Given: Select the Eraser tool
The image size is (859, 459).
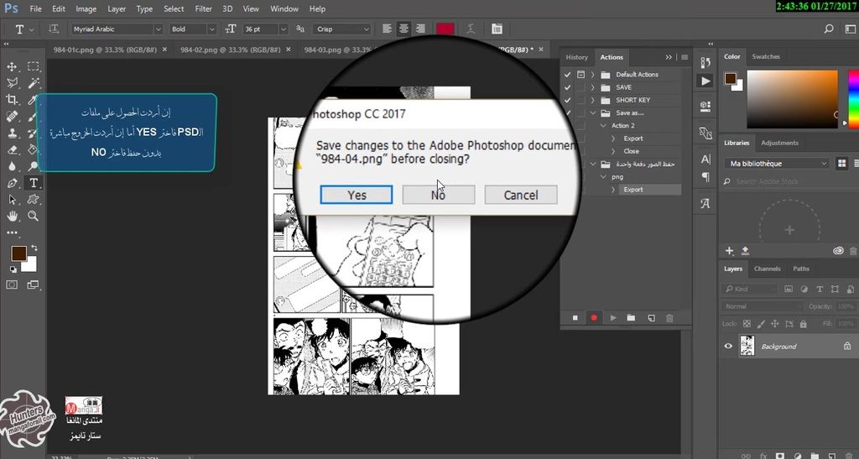Looking at the screenshot, I should point(12,149).
